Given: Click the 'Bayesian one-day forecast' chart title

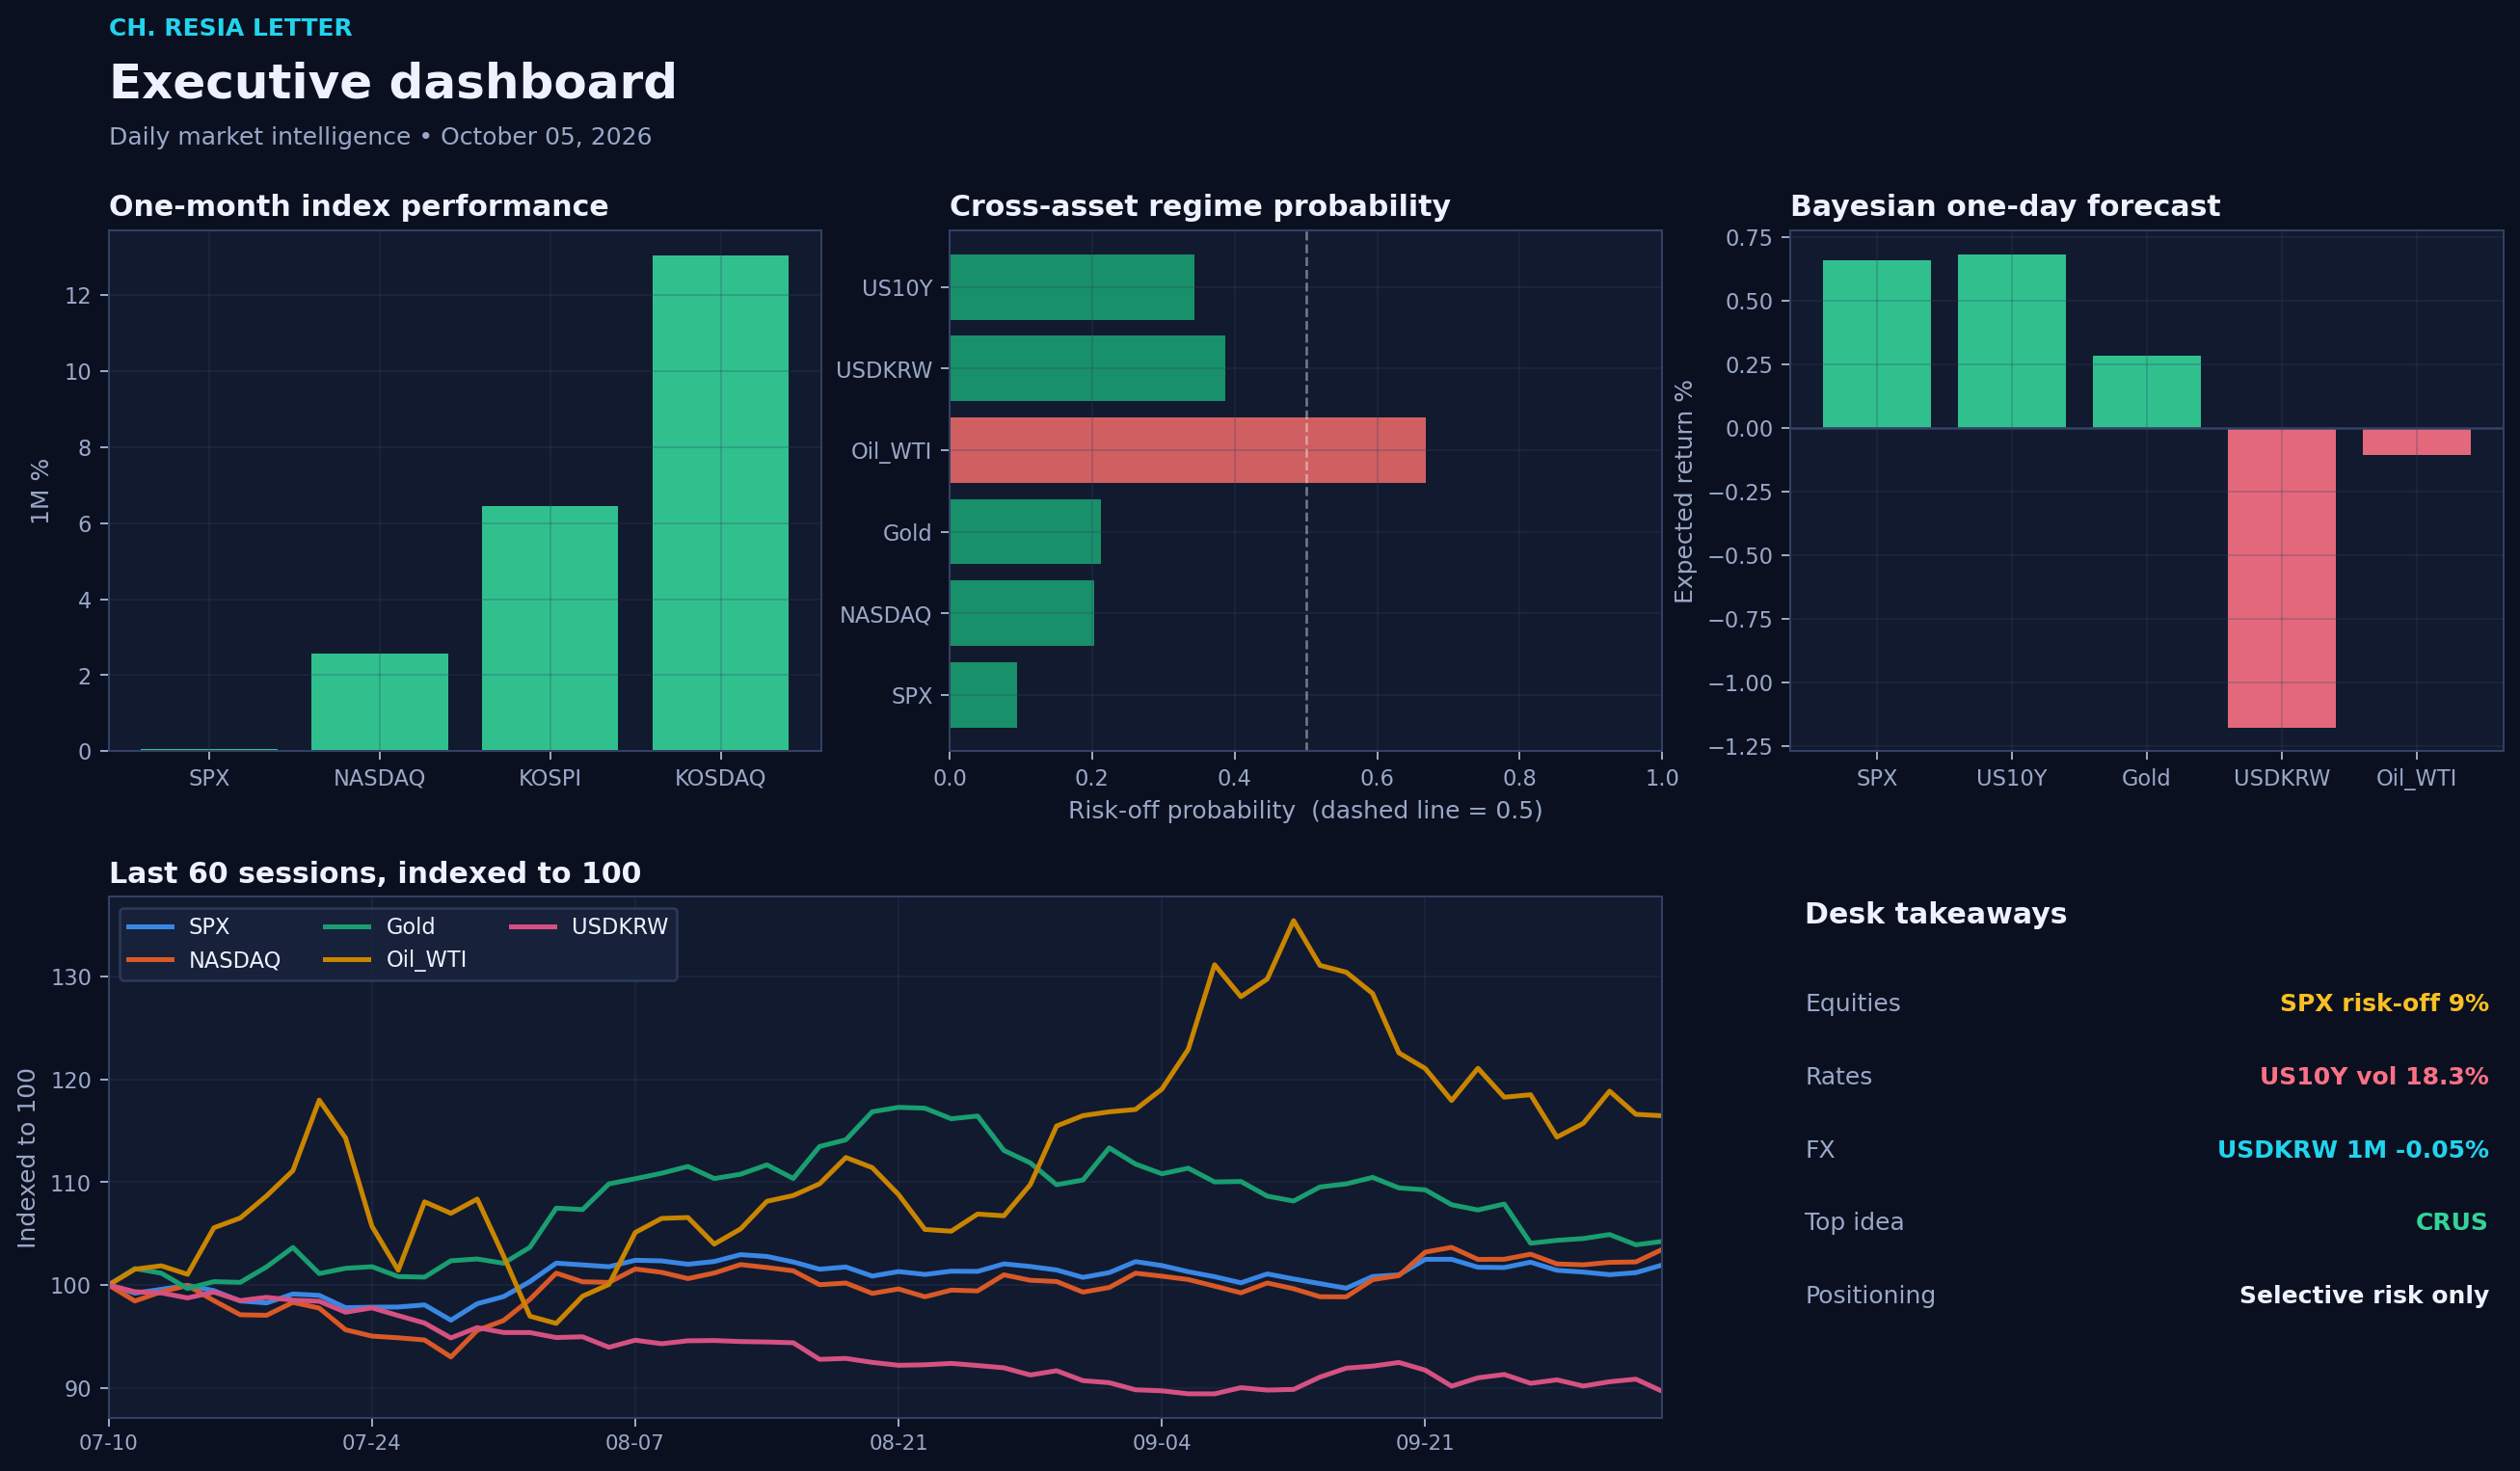Looking at the screenshot, I should click(x=2004, y=206).
